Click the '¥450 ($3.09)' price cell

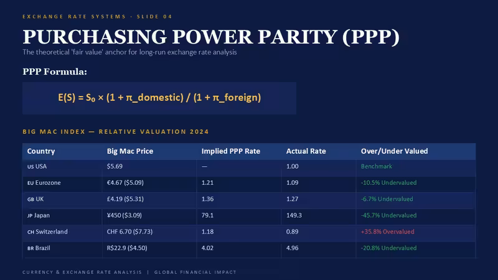pos(124,215)
